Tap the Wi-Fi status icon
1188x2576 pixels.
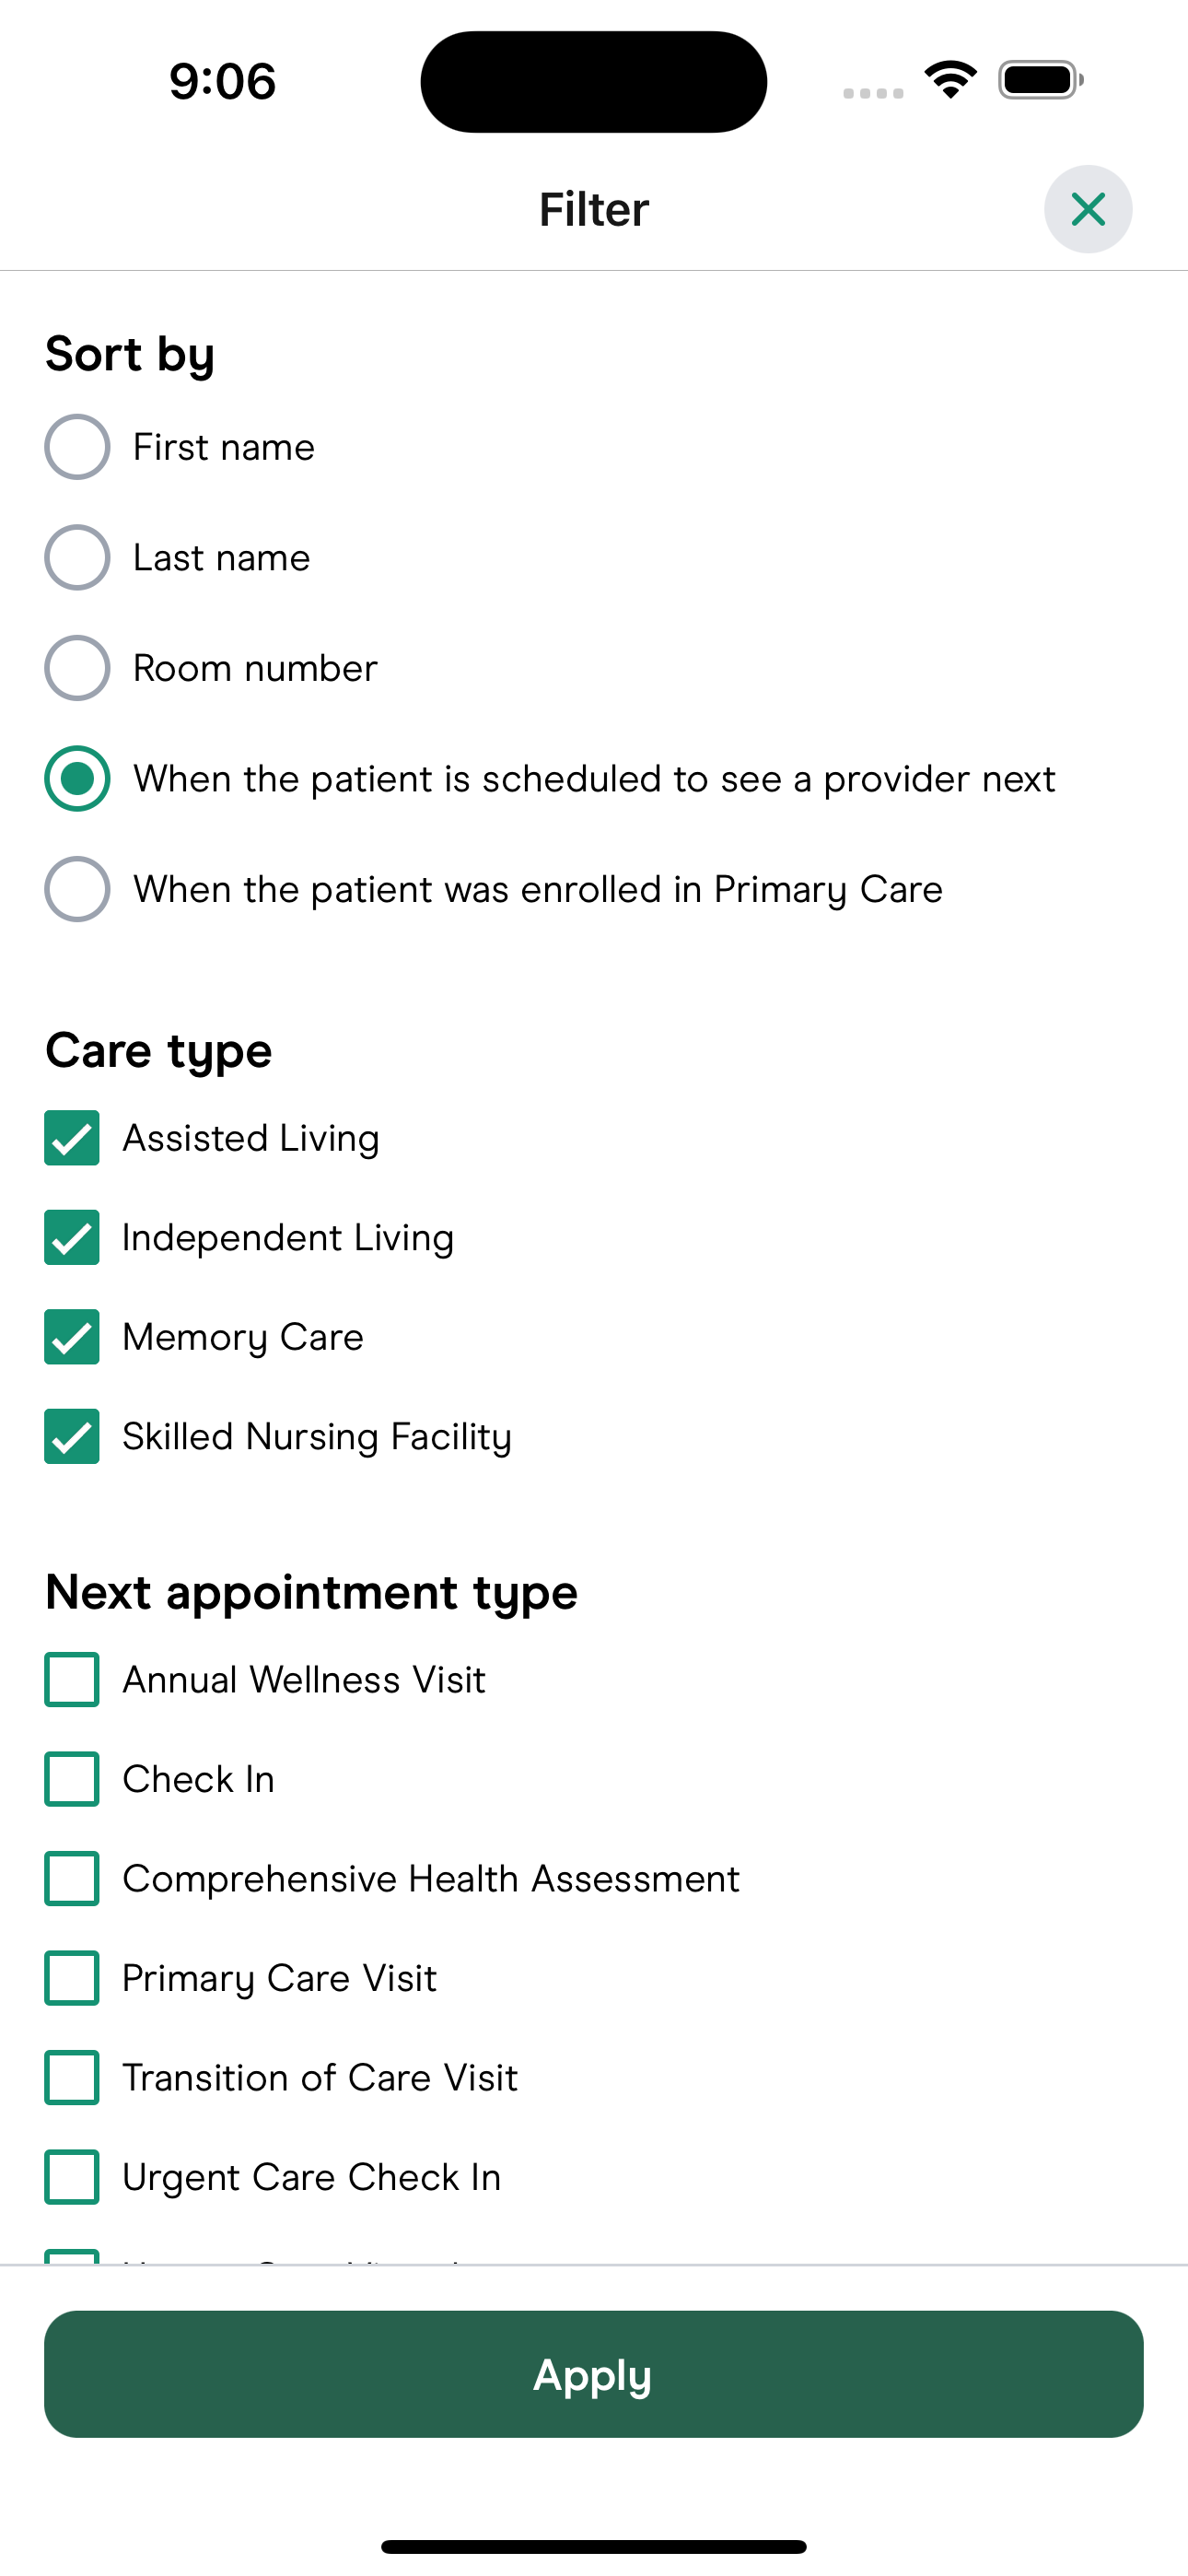pyautogui.click(x=950, y=80)
